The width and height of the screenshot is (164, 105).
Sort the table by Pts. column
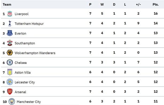click(x=156, y=5)
